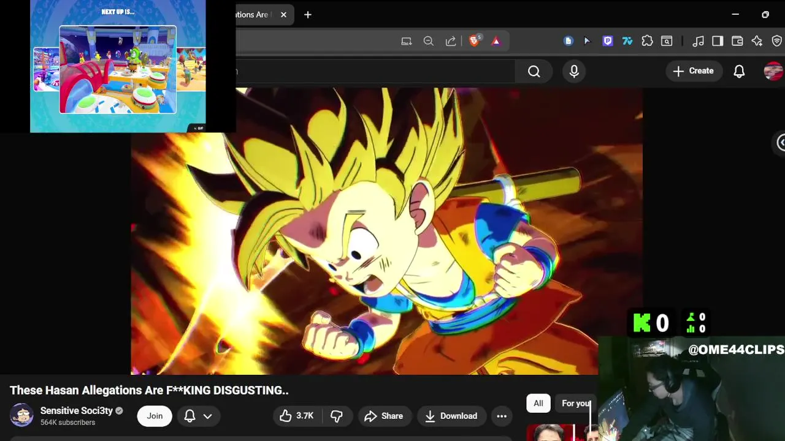Viewport: 785px width, 441px height.
Task: Click the video title text
Action: point(149,390)
